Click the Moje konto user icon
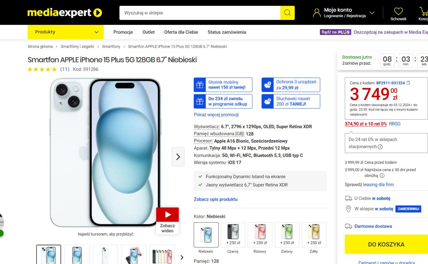 tap(317, 12)
